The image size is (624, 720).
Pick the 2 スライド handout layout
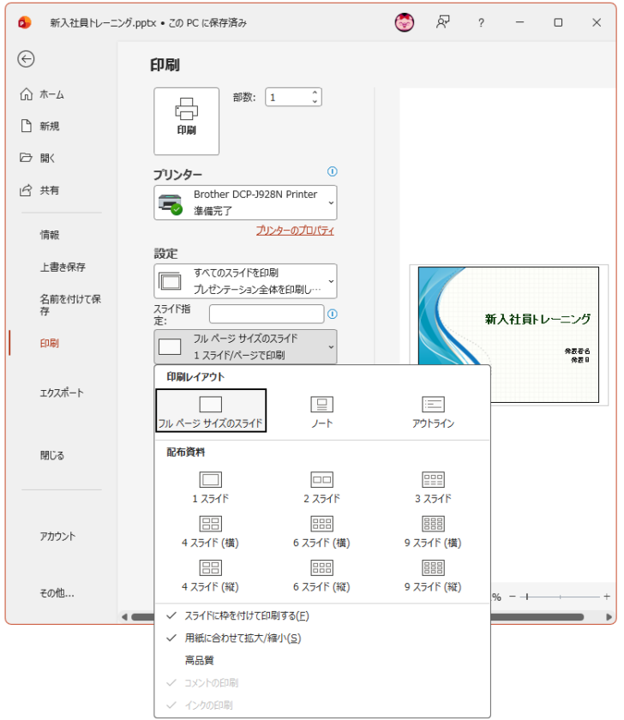point(321,480)
